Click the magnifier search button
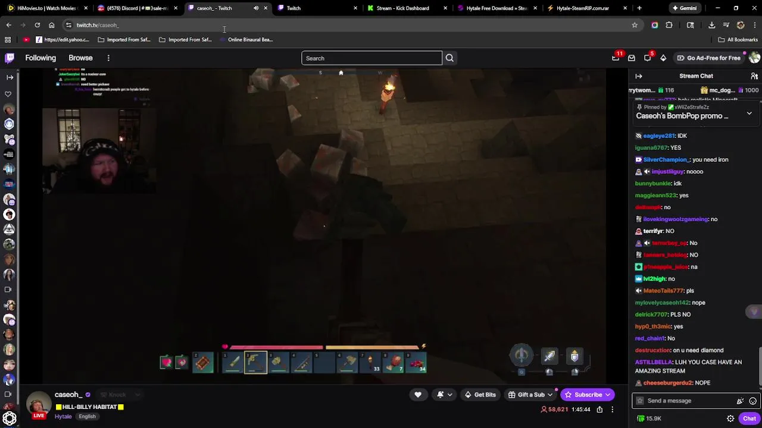This screenshot has width=762, height=428. click(x=449, y=58)
